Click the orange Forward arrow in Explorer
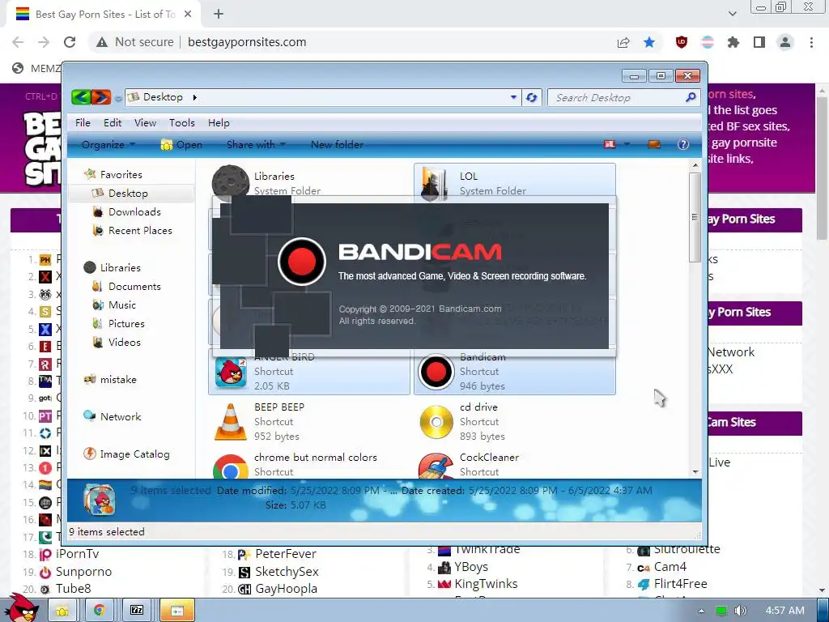 (101, 97)
